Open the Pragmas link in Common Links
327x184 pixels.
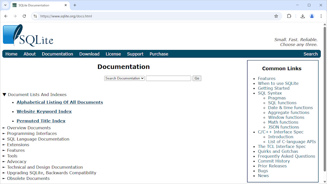277,98
